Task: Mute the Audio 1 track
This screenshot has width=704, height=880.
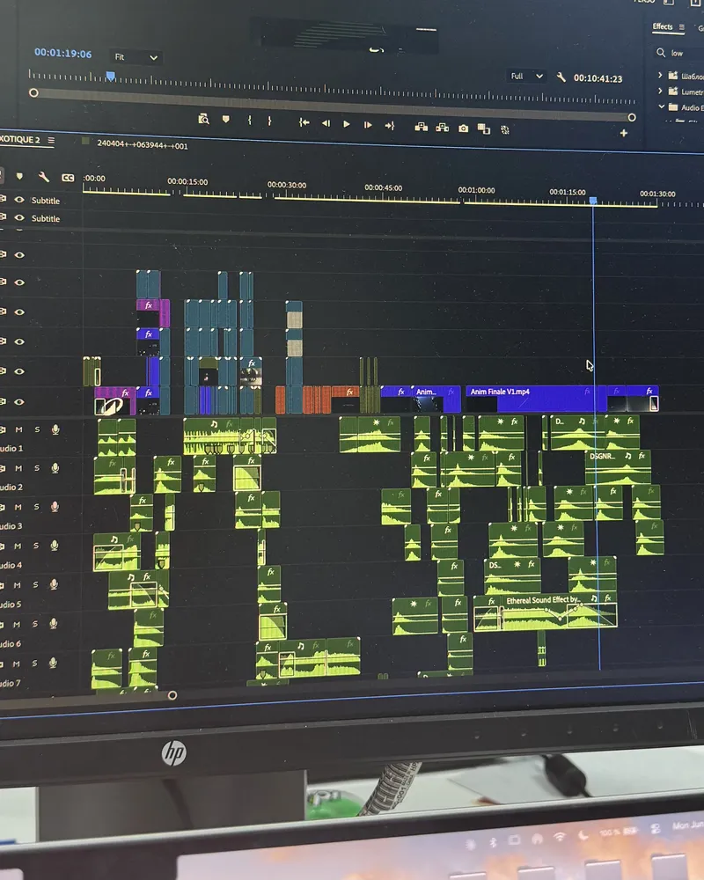Action: 19,429
